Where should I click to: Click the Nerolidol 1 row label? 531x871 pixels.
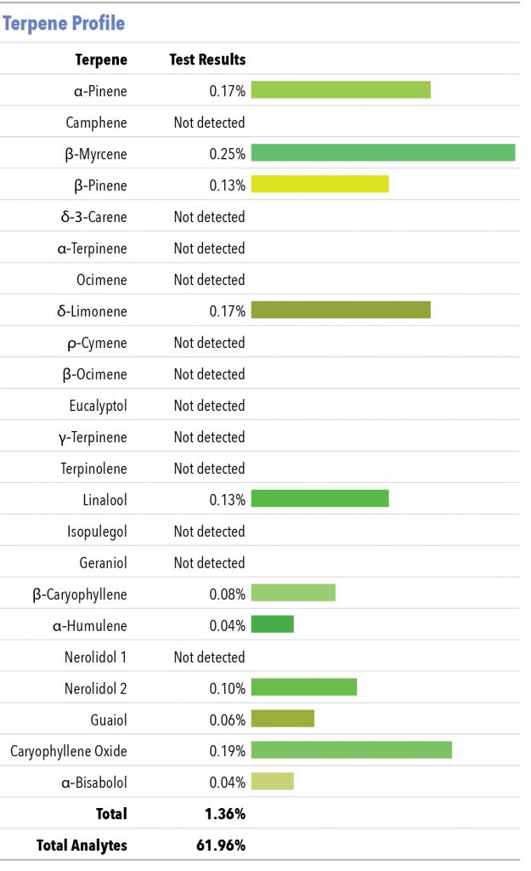coord(95,658)
